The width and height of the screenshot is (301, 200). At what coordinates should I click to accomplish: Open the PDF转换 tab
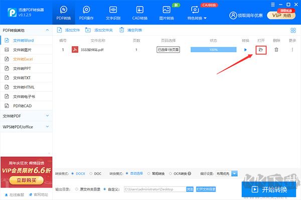64,13
